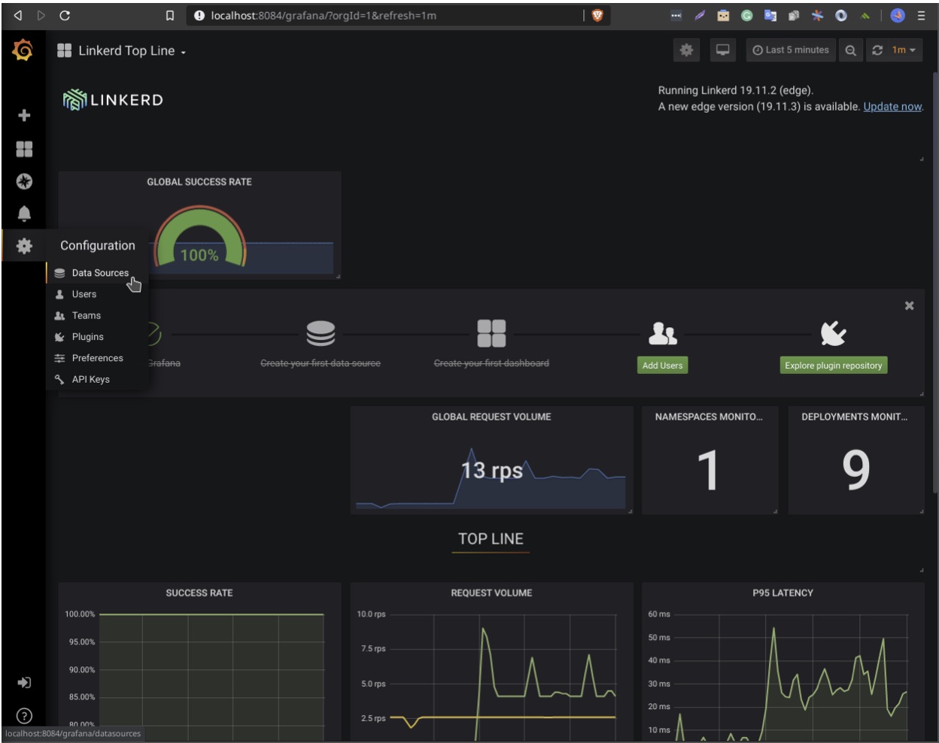939x743 pixels.
Task: Click the browser back arrow
Action: click(x=18, y=15)
